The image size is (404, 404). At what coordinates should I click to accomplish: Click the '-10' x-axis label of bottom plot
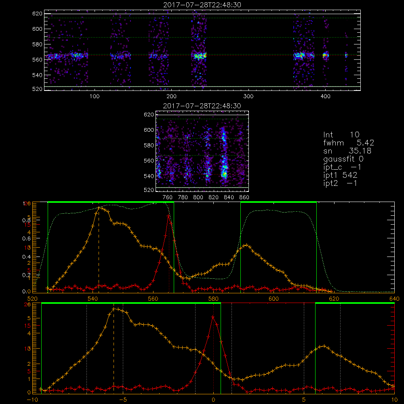coord(32,400)
